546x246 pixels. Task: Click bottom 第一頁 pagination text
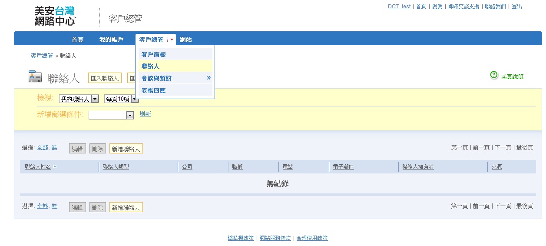click(460, 206)
